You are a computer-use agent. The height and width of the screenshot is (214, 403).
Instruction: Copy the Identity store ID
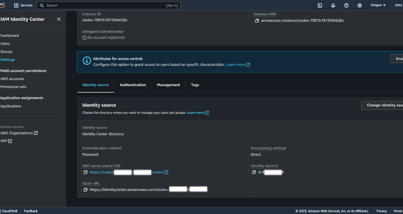(x=254, y=172)
